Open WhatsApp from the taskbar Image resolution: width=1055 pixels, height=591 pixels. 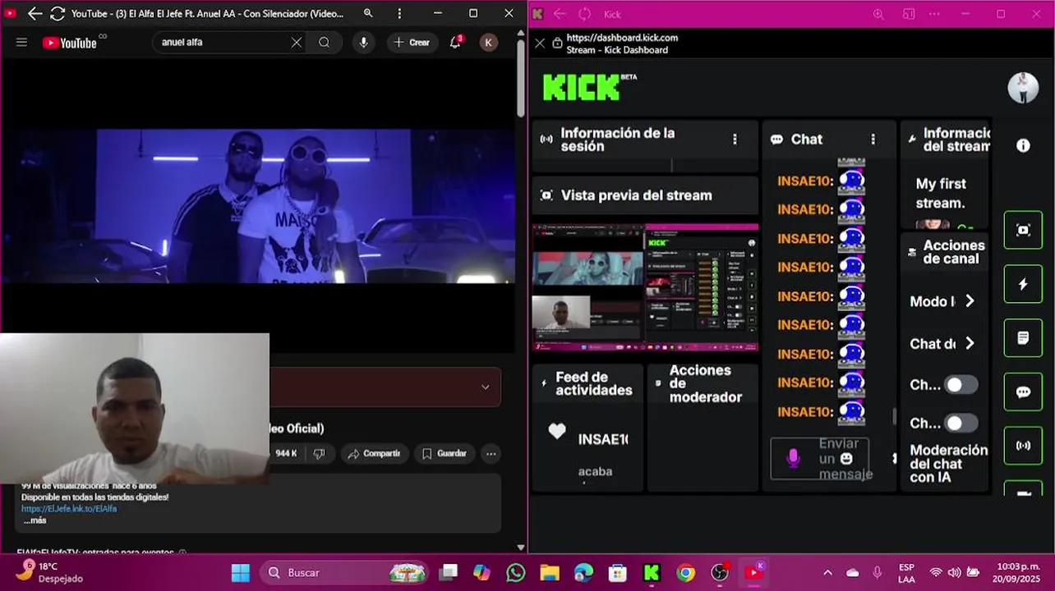pos(516,573)
